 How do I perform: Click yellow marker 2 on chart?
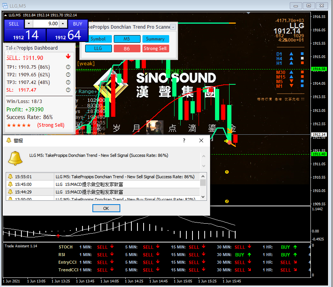click(227, 201)
